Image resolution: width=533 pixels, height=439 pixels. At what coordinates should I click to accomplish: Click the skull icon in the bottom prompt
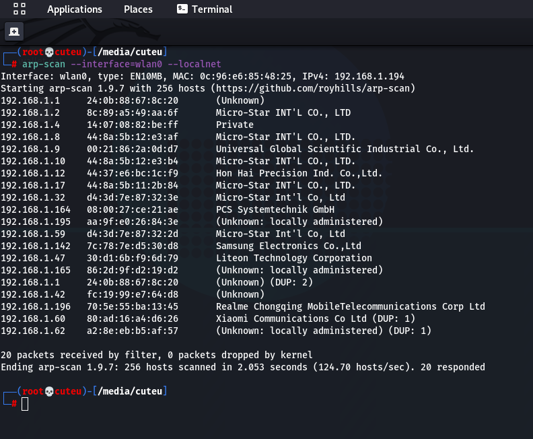point(49,391)
